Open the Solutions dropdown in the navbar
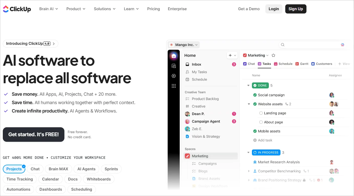This screenshot has width=354, height=196. tap(104, 9)
